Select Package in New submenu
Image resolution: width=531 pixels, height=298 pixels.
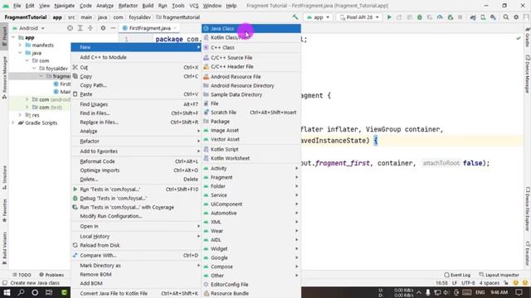pos(251,122)
